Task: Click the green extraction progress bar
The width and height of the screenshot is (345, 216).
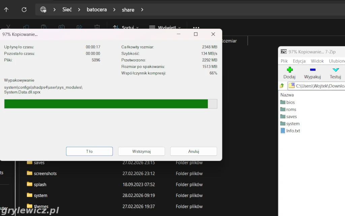Action: point(106,104)
